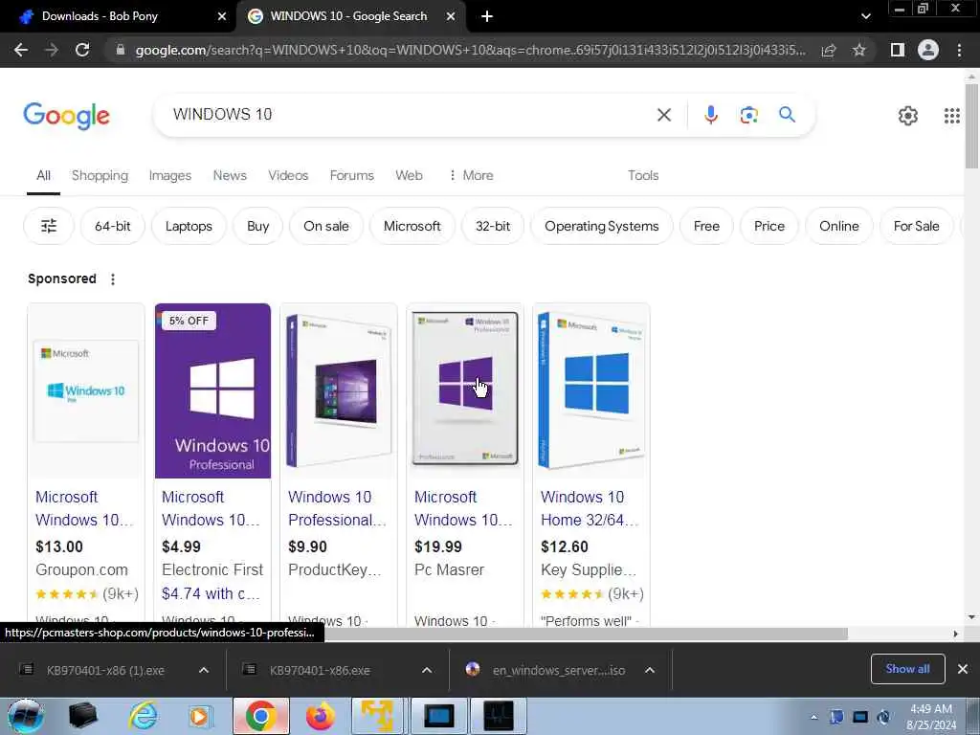Apply the Laptops filter chip

[x=189, y=226]
